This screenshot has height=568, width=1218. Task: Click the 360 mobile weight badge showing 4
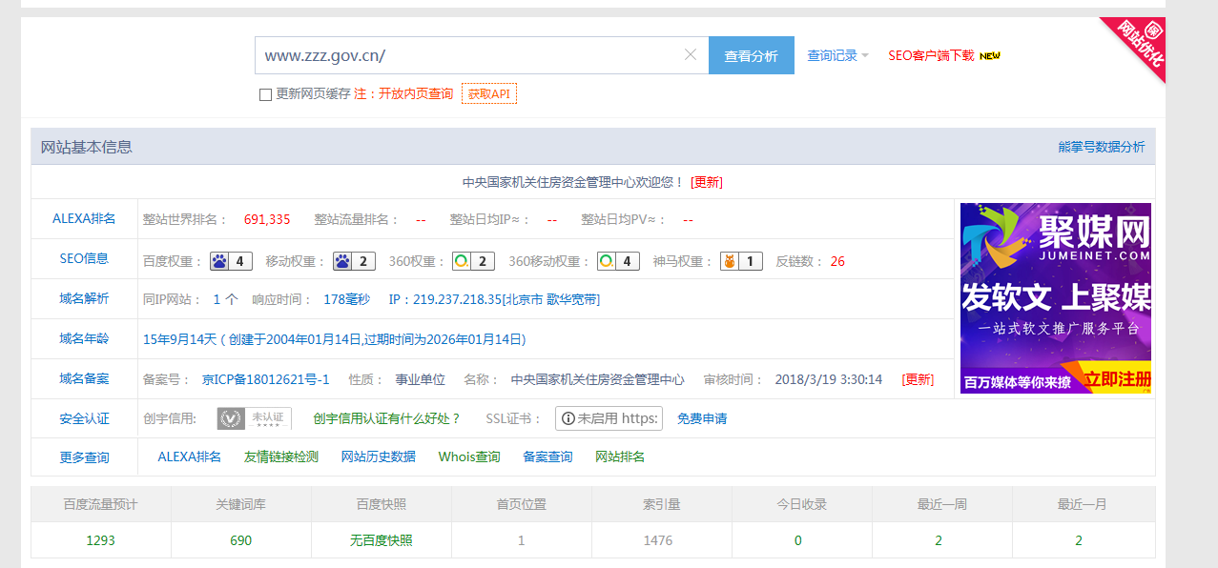click(x=618, y=261)
